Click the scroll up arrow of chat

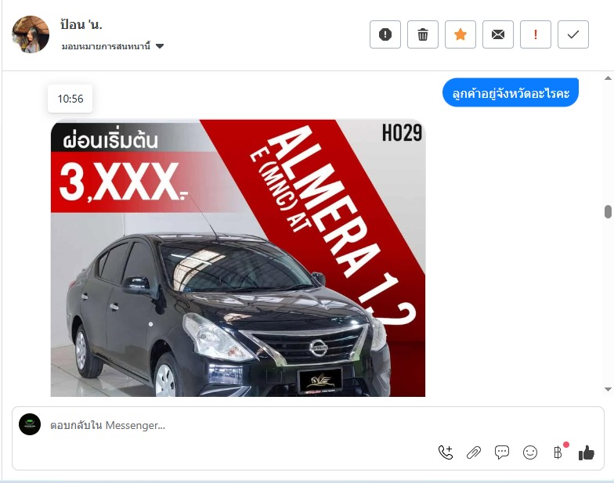coord(608,78)
